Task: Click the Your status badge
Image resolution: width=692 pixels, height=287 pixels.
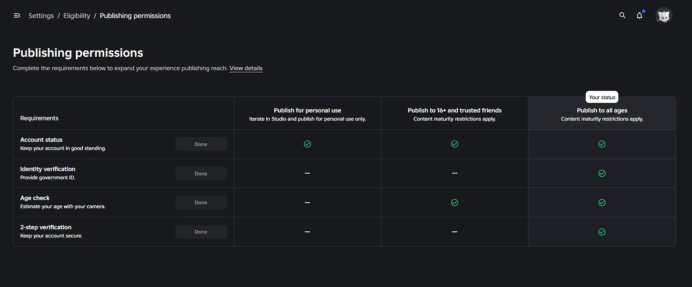Action: click(x=602, y=97)
